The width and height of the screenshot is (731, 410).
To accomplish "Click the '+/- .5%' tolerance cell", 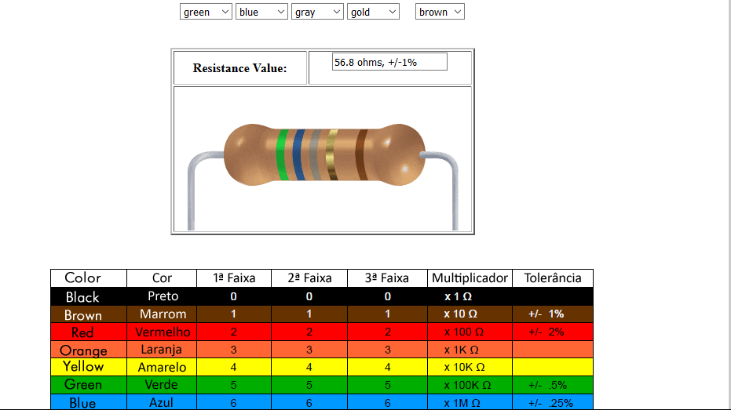I will pos(553,385).
